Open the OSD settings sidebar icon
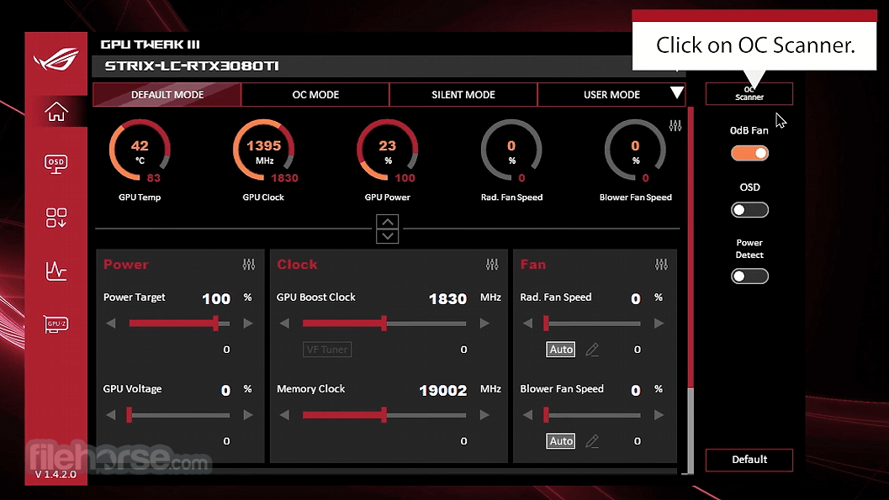This screenshot has height=500, width=889. pyautogui.click(x=56, y=164)
